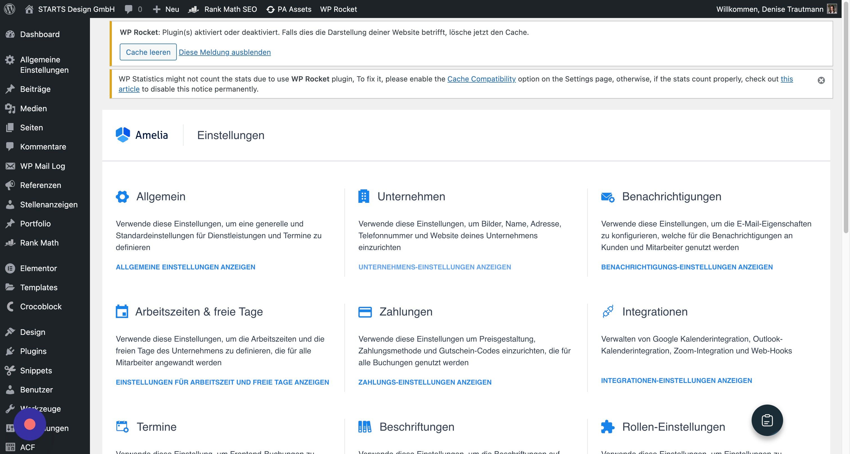Open the Cache Compatibility link
Viewport: 850px width, 454px height.
(x=481, y=79)
